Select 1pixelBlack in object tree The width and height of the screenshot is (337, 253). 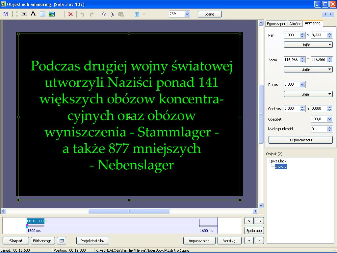278,161
